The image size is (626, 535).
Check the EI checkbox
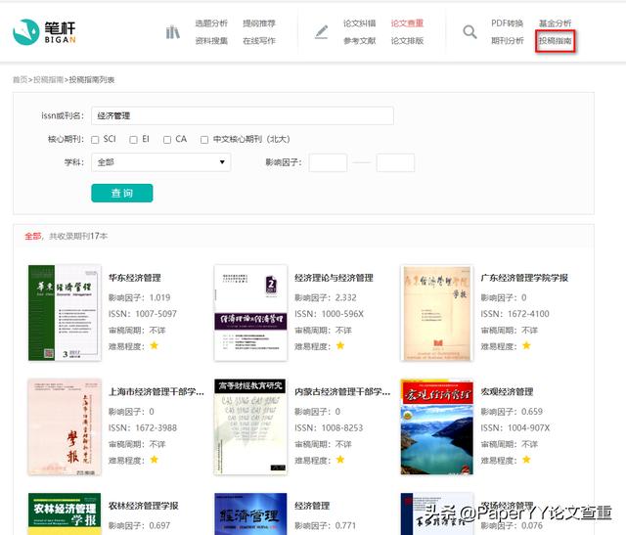tap(133, 139)
